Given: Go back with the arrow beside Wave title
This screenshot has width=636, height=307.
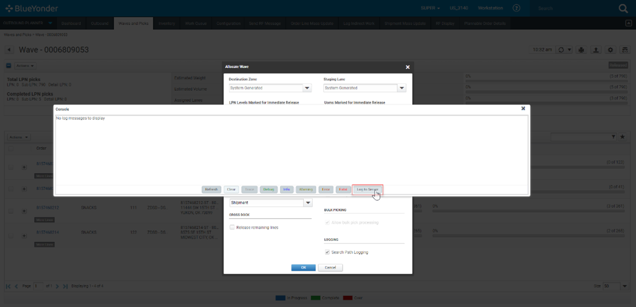Looking at the screenshot, I should click(9, 50).
